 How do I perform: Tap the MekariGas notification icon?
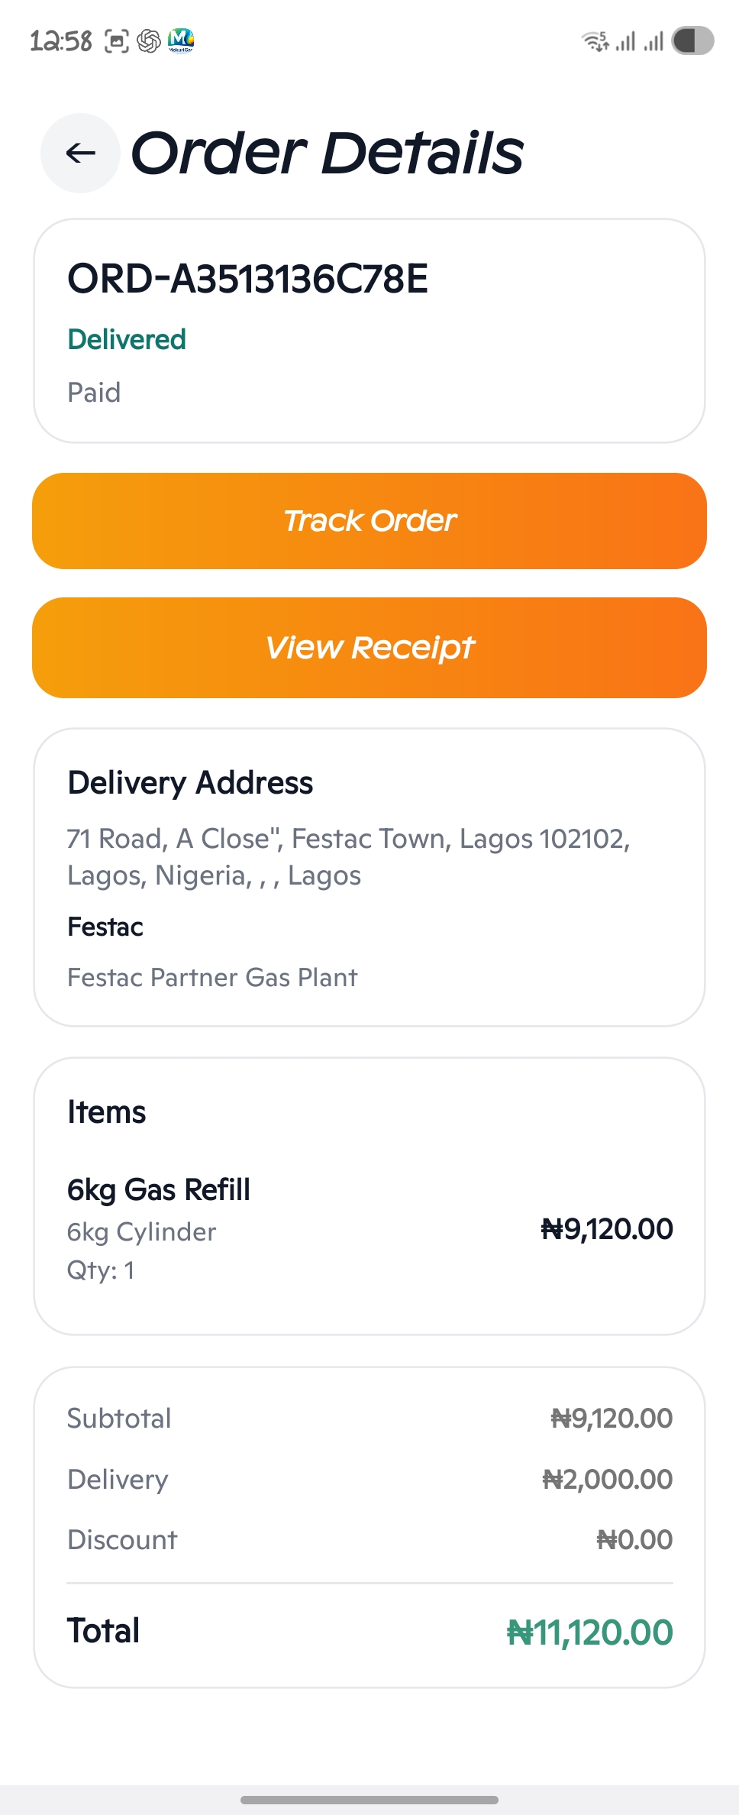pos(181,40)
